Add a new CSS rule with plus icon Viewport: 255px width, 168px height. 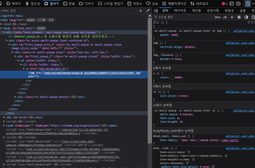click(x=232, y=17)
